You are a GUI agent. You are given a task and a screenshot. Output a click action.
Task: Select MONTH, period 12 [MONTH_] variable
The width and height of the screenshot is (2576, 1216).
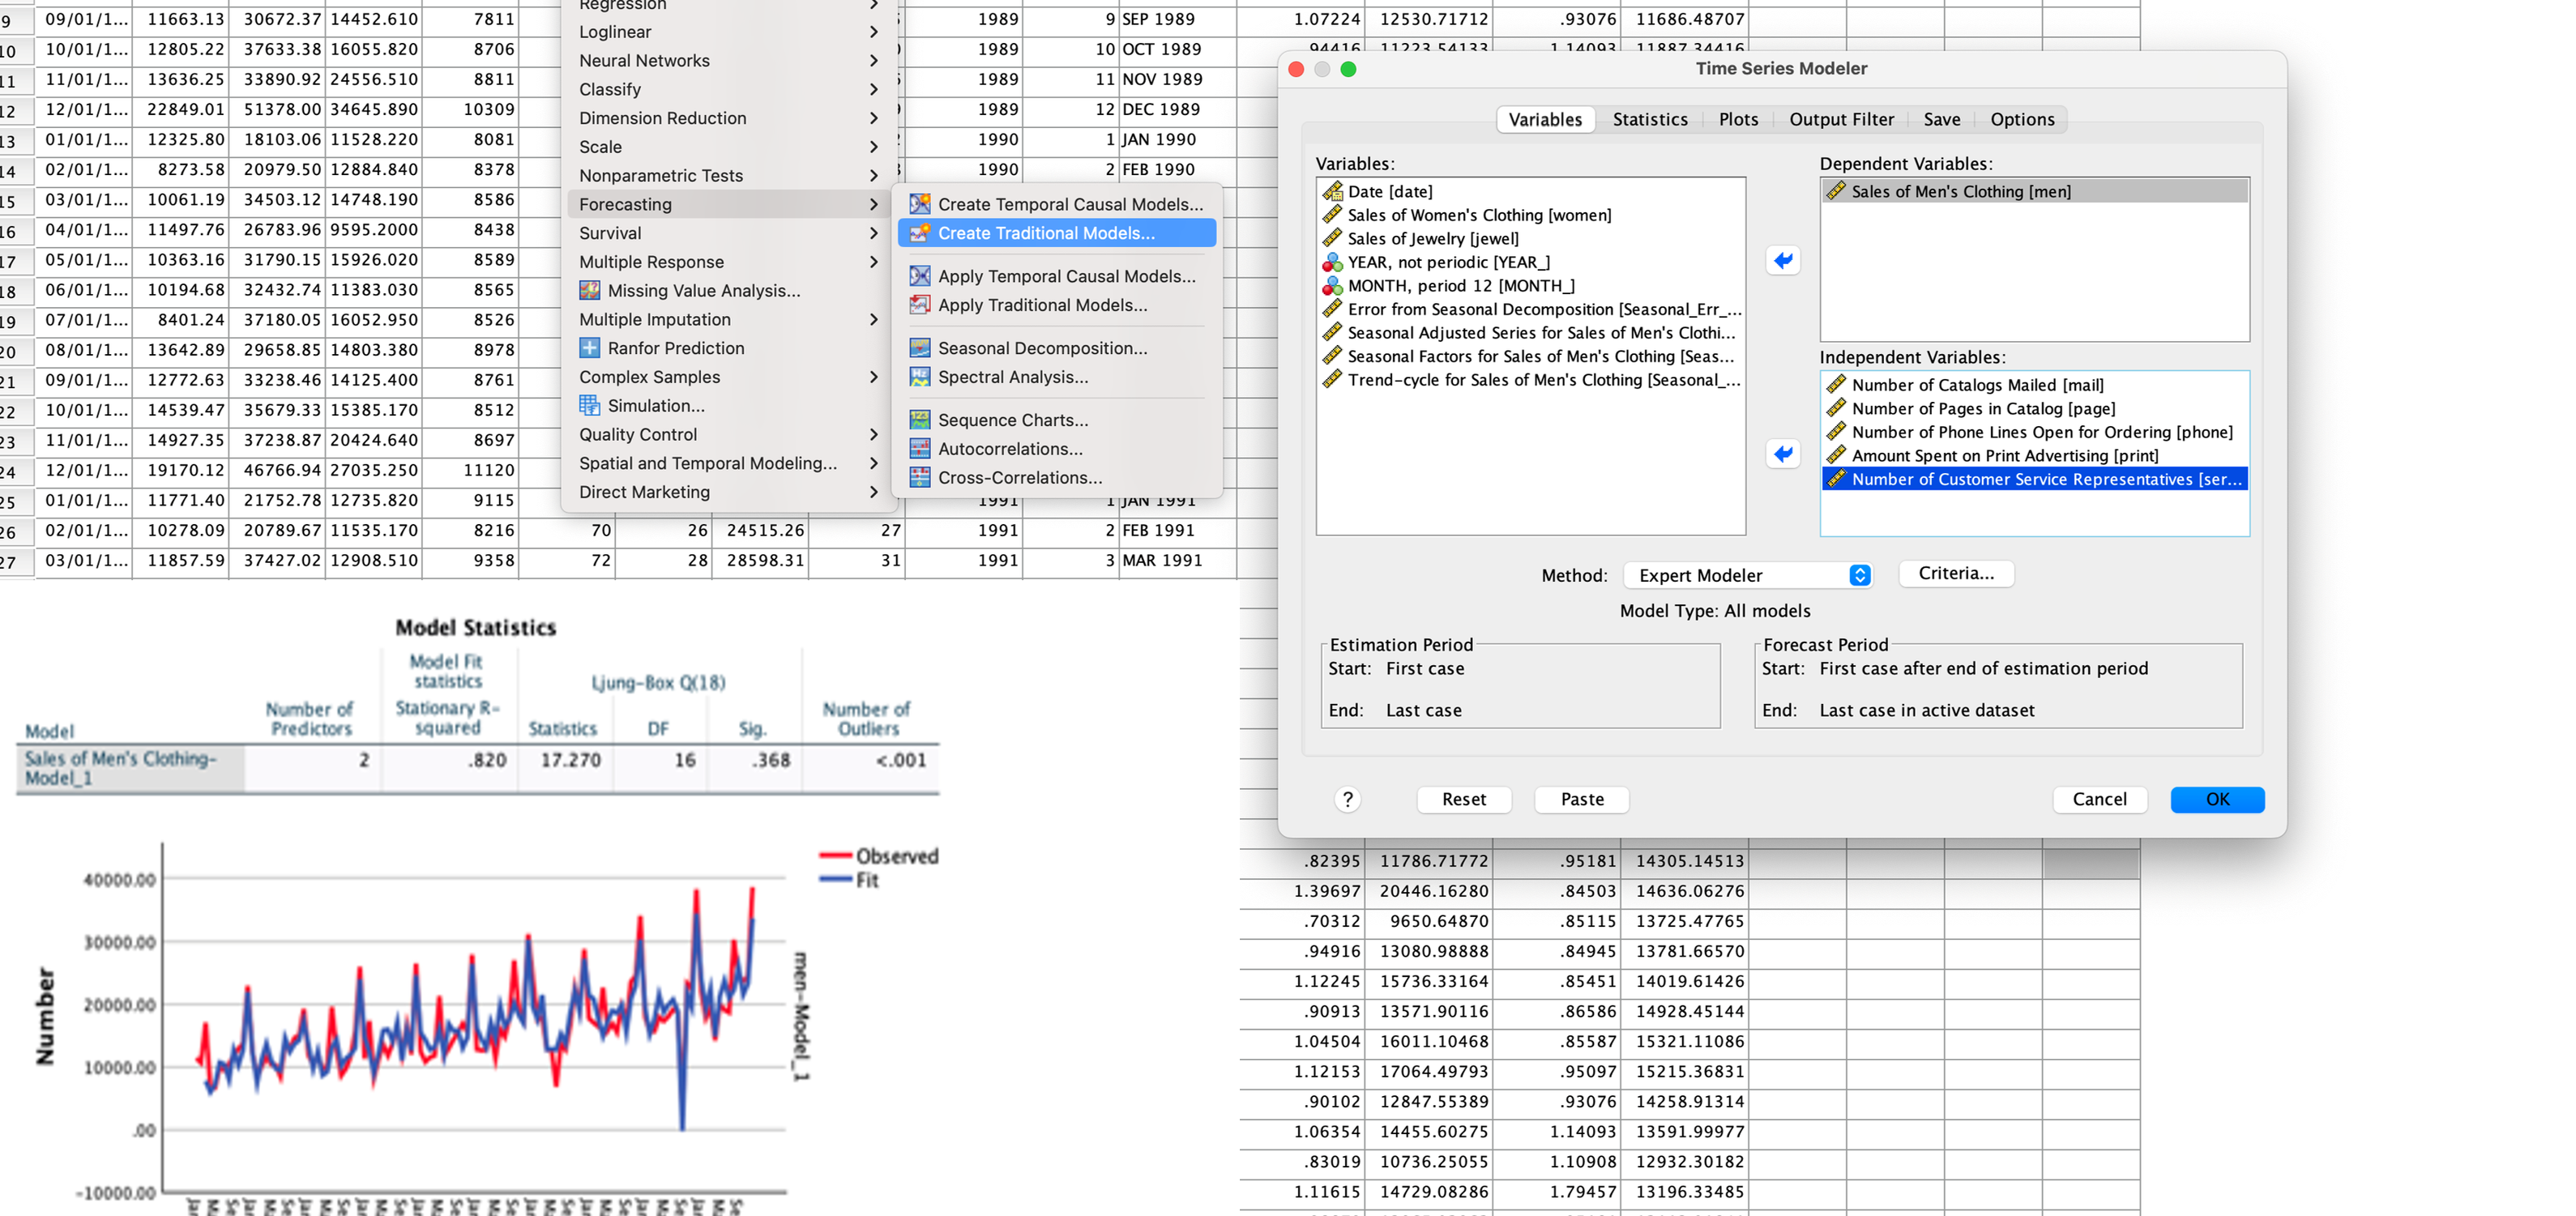point(1531,286)
